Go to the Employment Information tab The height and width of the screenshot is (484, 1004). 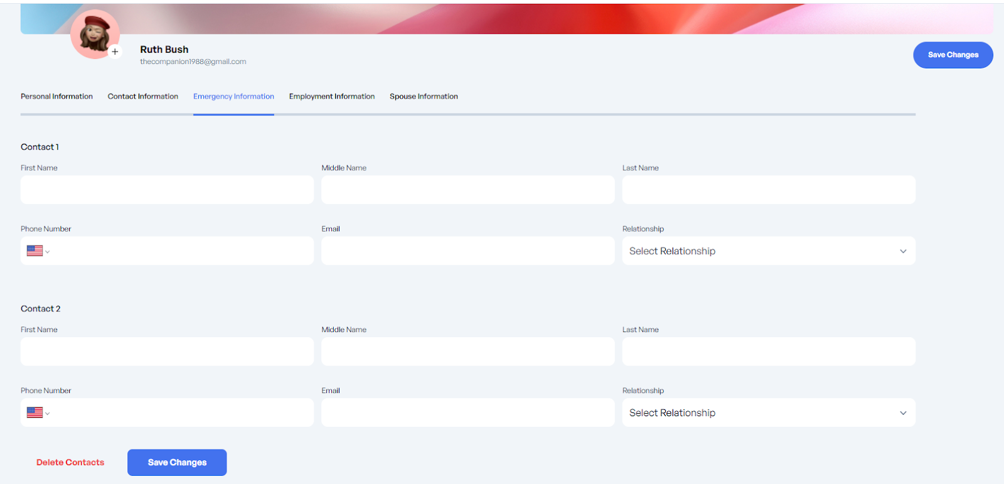tap(331, 97)
